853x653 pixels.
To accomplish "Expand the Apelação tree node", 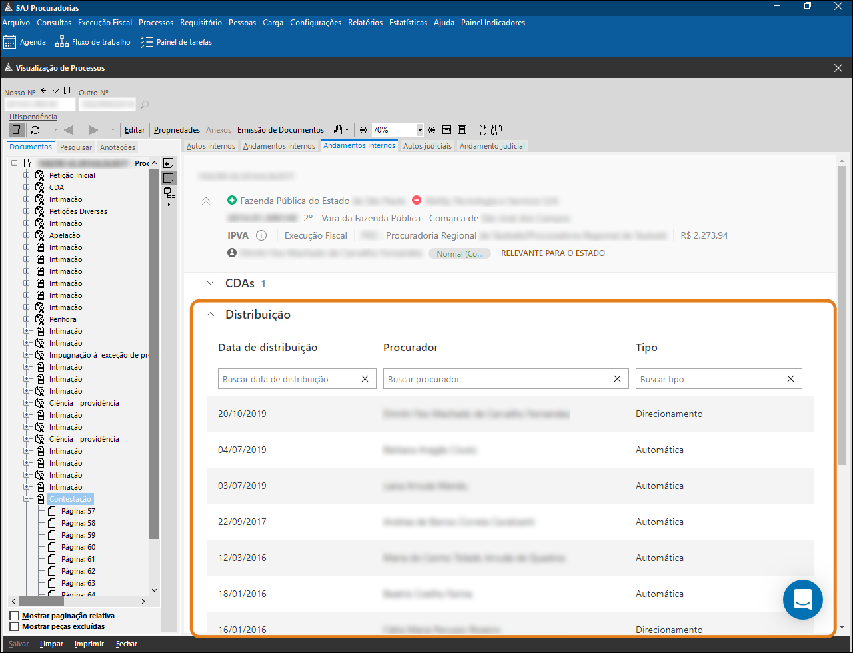I will coord(27,235).
